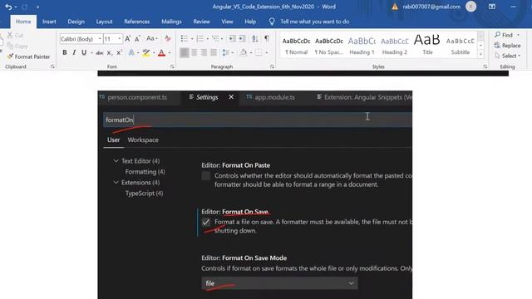Image resolution: width=532 pixels, height=299 pixels.
Task: Click the Shading paint bucket
Action: [244, 52]
